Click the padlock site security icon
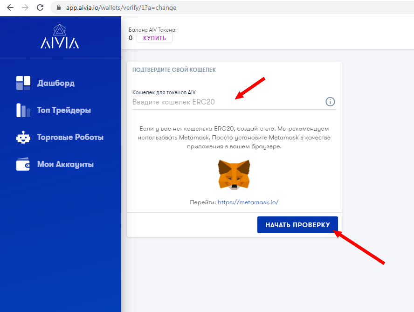Screen dimensions: 414x312 (x=59, y=7)
